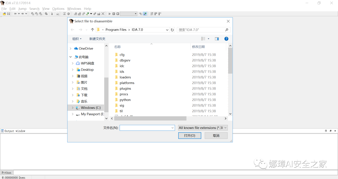This screenshot has height=179, width=338.
Task: Open the Jump menu
Action: point(23,9)
